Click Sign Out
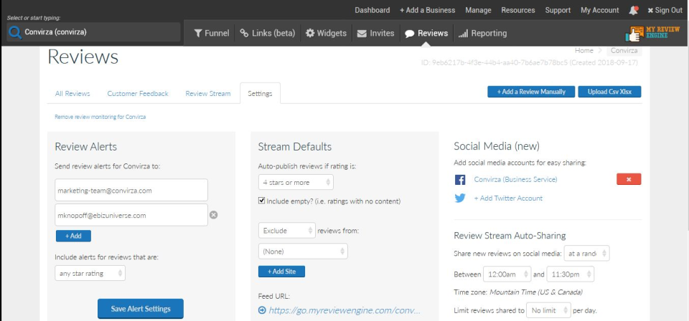This screenshot has height=321, width=689. [665, 10]
